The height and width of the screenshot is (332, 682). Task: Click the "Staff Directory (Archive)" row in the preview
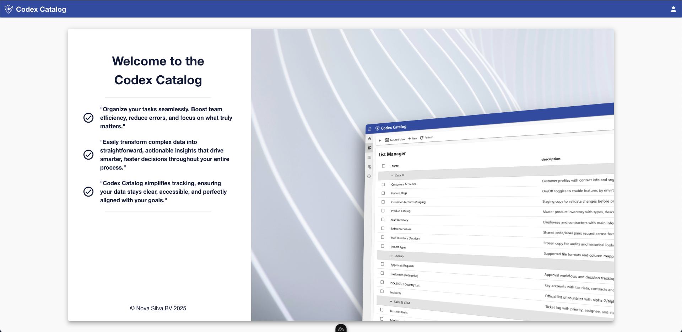pyautogui.click(x=405, y=238)
